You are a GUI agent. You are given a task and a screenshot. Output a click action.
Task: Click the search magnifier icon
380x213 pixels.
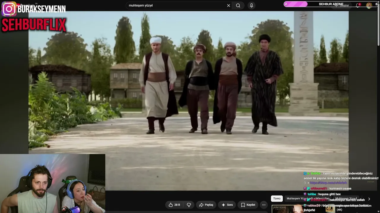coord(238,5)
